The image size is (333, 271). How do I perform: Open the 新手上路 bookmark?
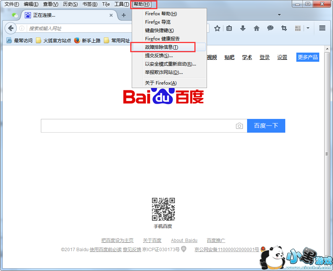click(x=87, y=40)
